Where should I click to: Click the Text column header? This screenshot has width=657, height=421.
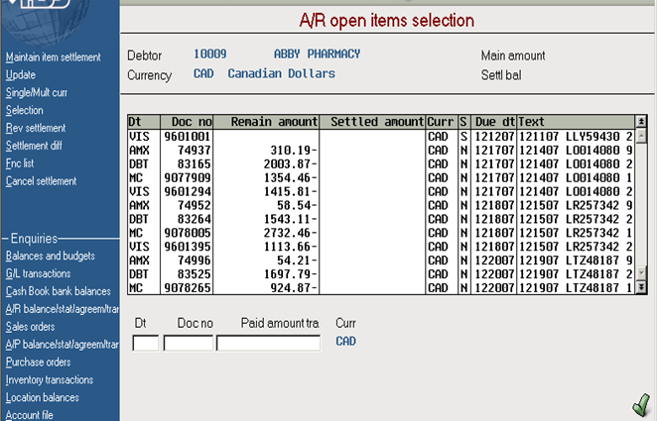point(577,122)
